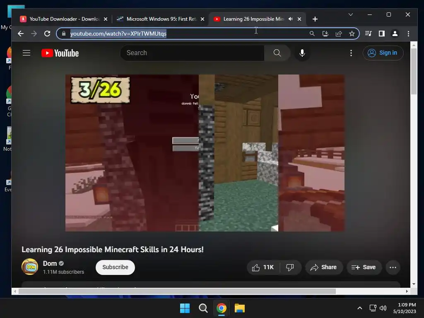This screenshot has width=424, height=318.
Task: Click the YouTube Search input field
Action: click(x=192, y=53)
